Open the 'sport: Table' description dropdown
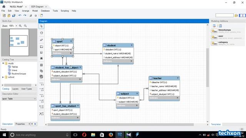This screenshot has height=138, width=246. tap(19, 99)
